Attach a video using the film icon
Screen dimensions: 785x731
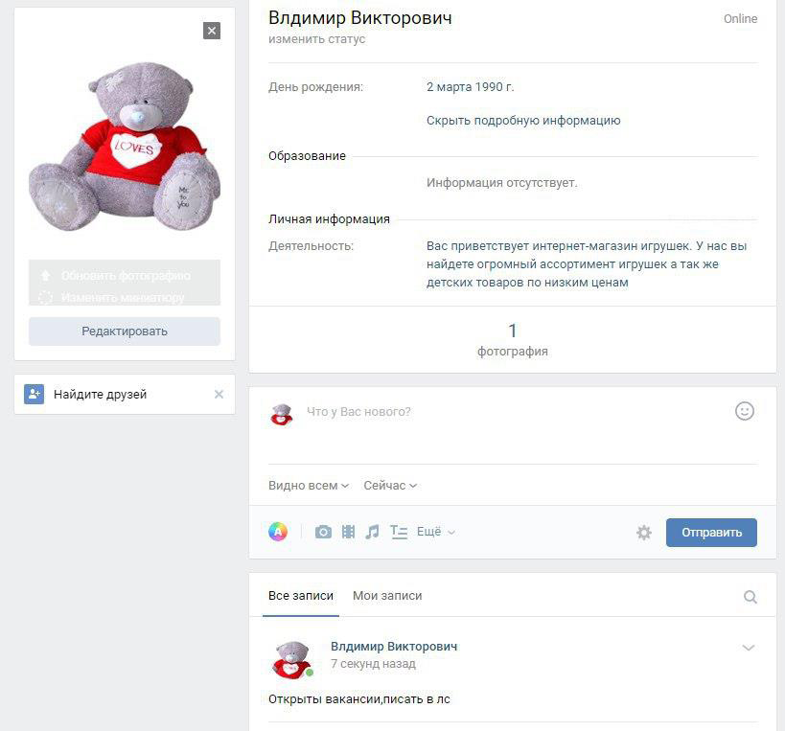[348, 532]
